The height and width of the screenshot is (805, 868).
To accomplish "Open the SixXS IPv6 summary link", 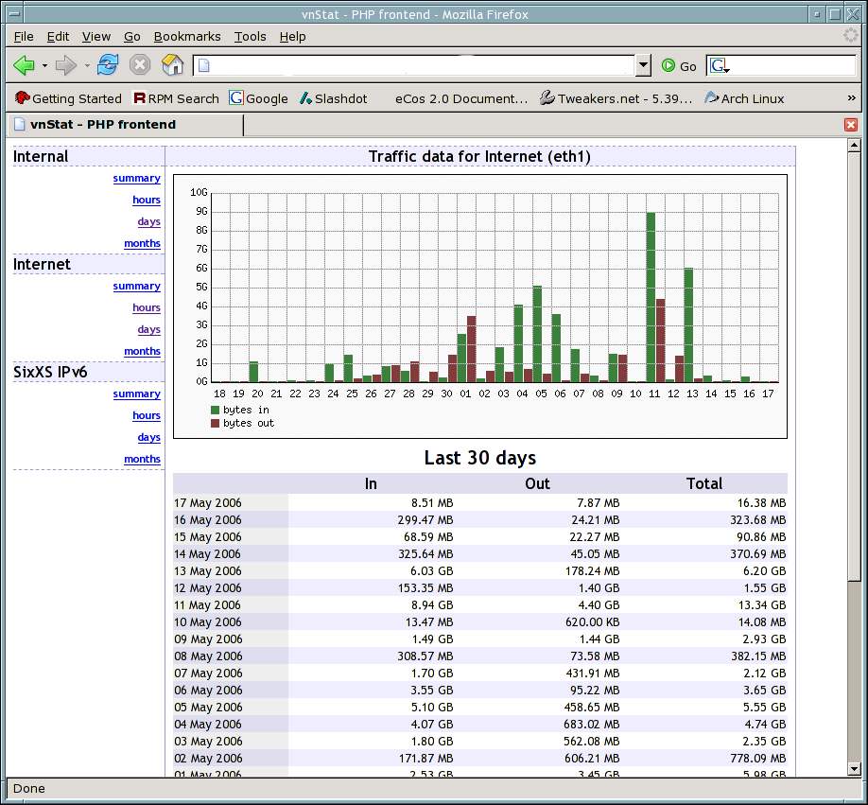I will pos(137,394).
